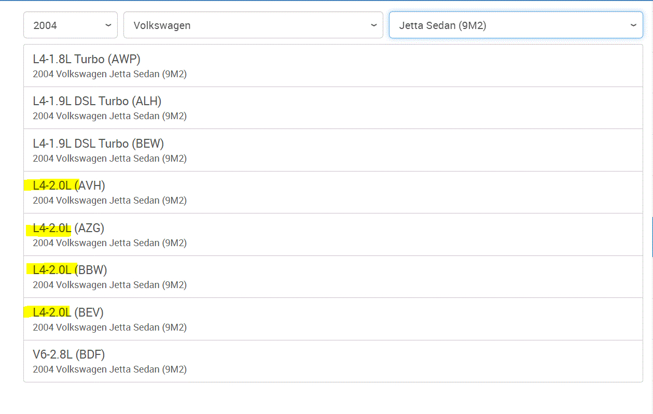
Task: Click the yellow highlighted L4-2.0L text beside (AVH)
Action: (x=52, y=185)
